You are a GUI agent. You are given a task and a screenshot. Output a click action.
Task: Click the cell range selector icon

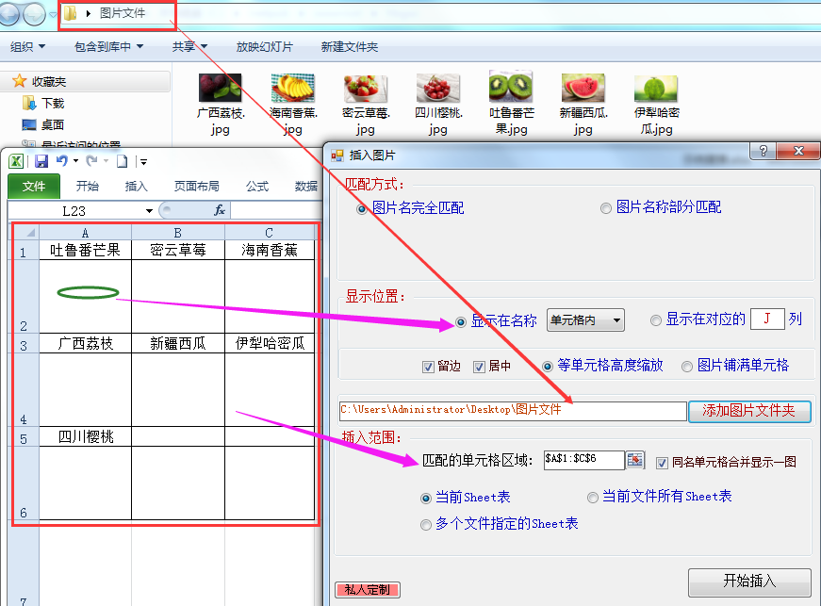(x=635, y=460)
